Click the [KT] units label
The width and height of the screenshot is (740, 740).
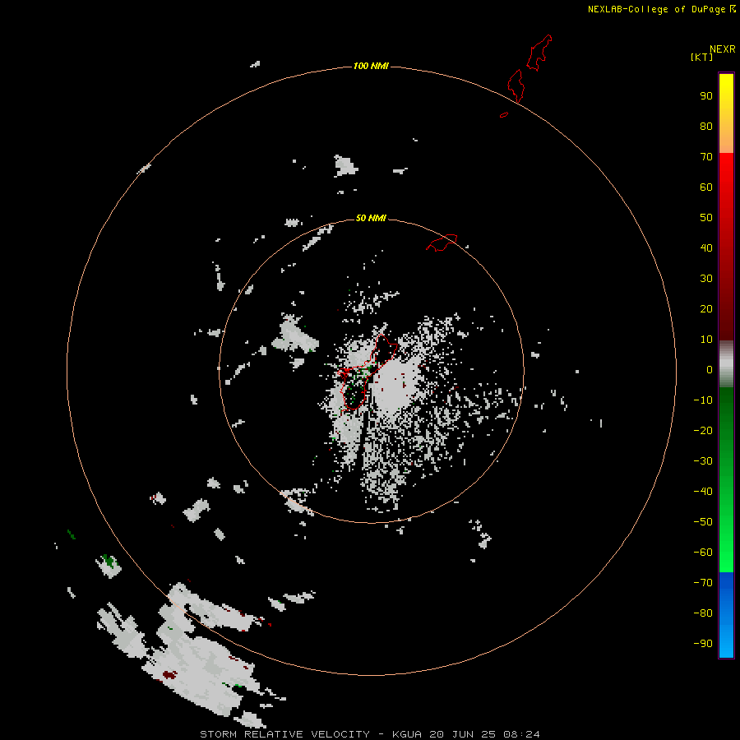702,57
